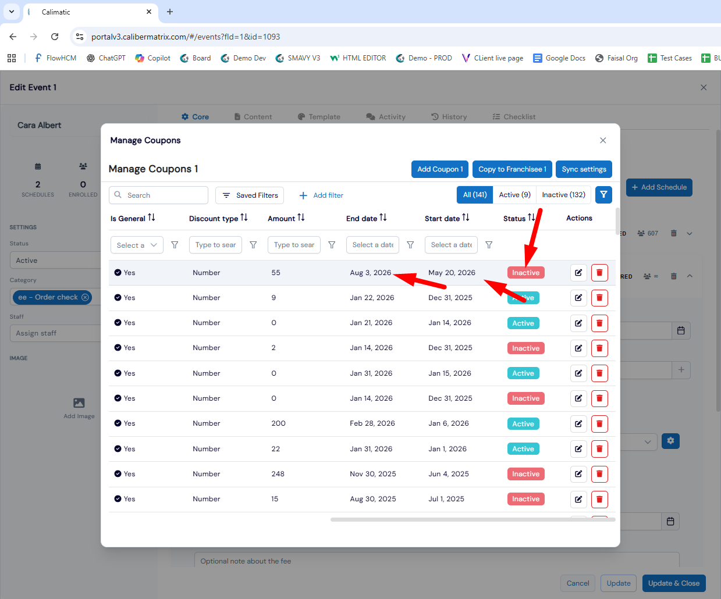Screen dimensions: 721x599
Task: Open the Start date filter picker
Action: pyautogui.click(x=451, y=245)
